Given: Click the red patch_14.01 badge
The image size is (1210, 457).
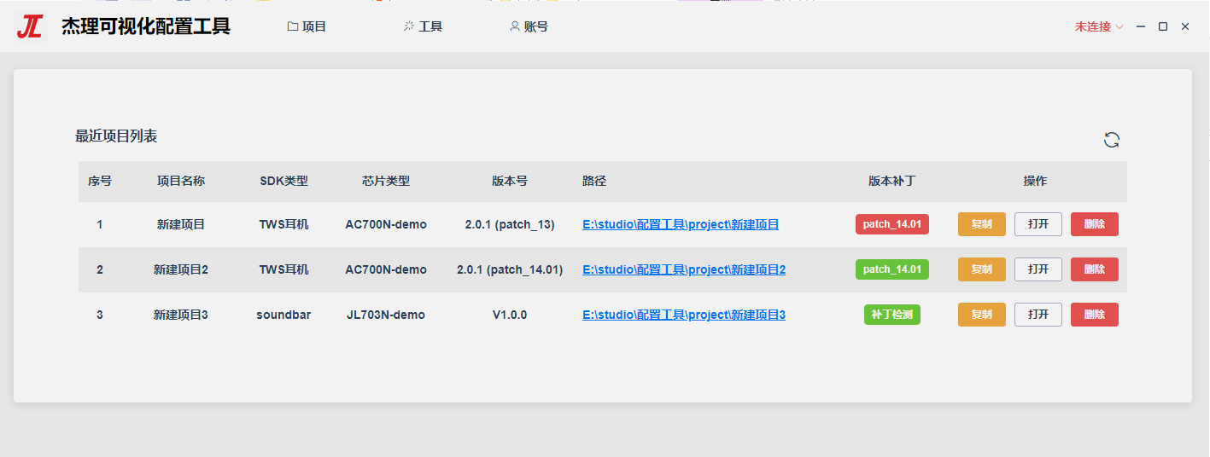Looking at the screenshot, I should coord(892,224).
